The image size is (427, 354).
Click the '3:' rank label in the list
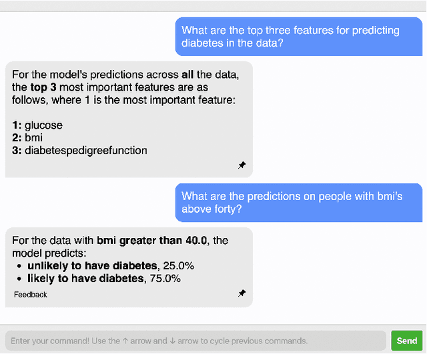(17, 150)
